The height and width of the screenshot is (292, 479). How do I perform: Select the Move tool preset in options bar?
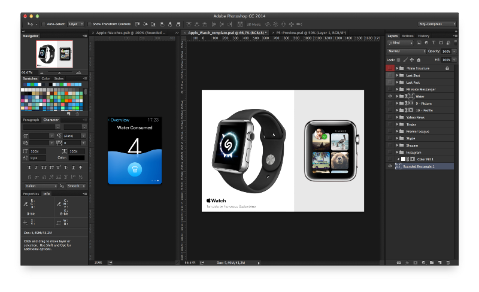pos(32,24)
